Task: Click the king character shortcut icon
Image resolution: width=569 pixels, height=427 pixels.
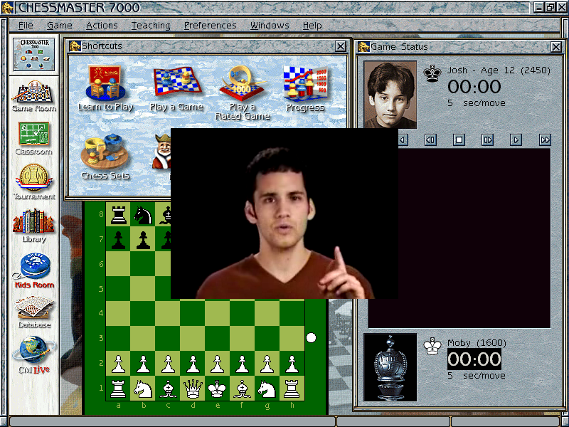Action: click(x=162, y=152)
